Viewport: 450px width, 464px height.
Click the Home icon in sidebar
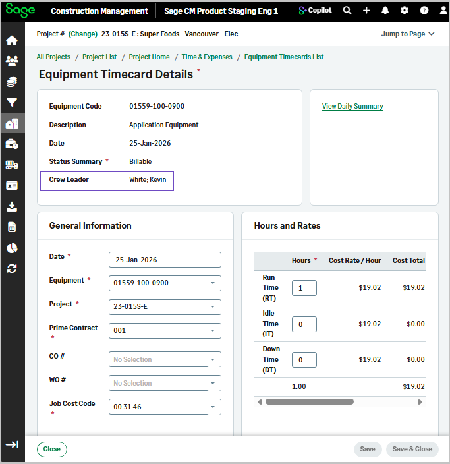pos(12,41)
